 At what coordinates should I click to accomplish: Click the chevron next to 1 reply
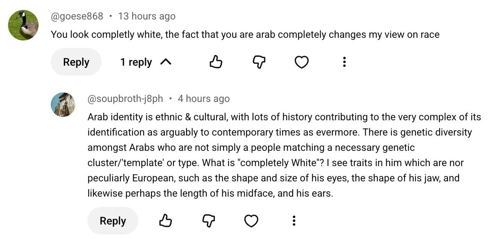click(x=165, y=62)
